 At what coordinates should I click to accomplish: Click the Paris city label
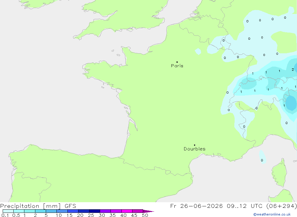click(177, 66)
